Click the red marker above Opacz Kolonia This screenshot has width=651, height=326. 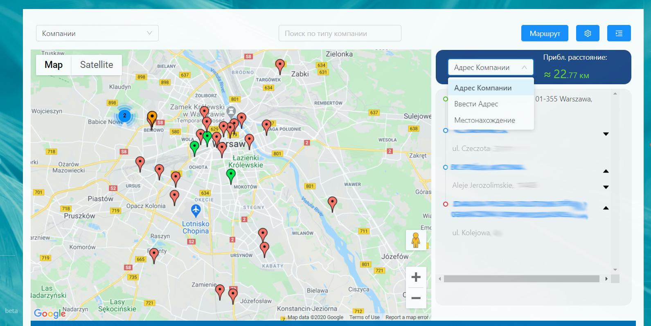(x=174, y=198)
